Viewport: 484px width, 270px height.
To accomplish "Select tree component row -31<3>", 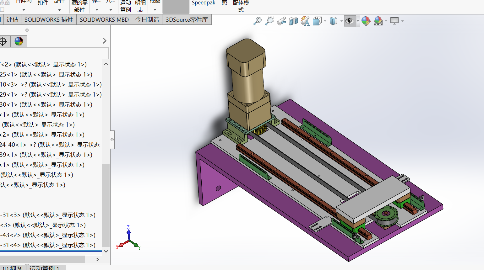I will tap(48, 215).
